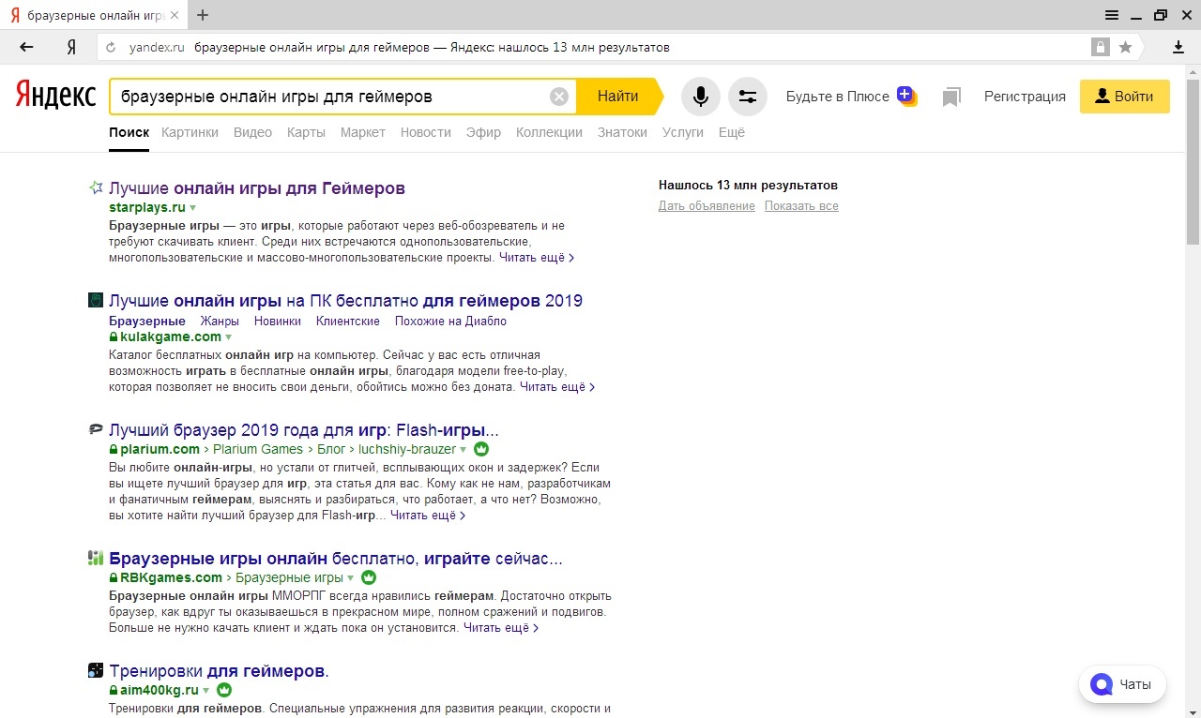This screenshot has width=1201, height=718.
Task: Expand Читать ещё in starplays.ru snippet
Action: coord(537,257)
